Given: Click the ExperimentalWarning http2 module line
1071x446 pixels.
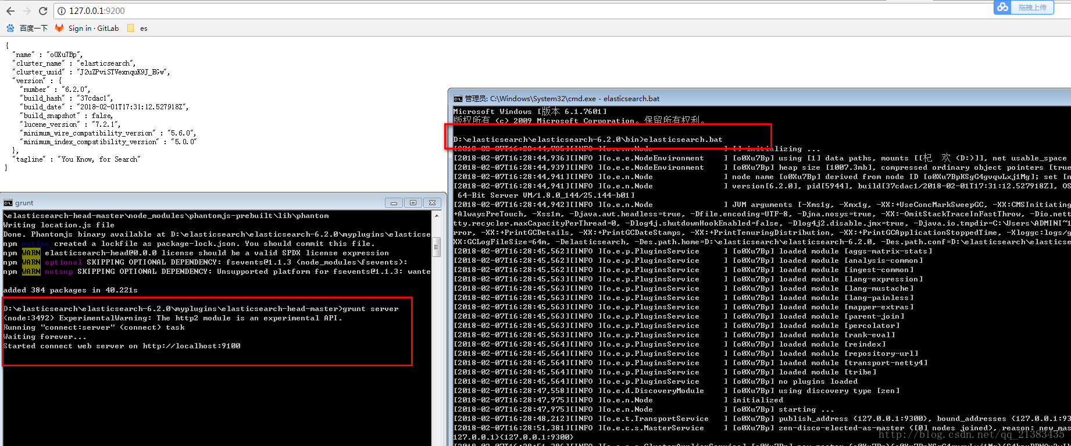Looking at the screenshot, I should [x=173, y=318].
